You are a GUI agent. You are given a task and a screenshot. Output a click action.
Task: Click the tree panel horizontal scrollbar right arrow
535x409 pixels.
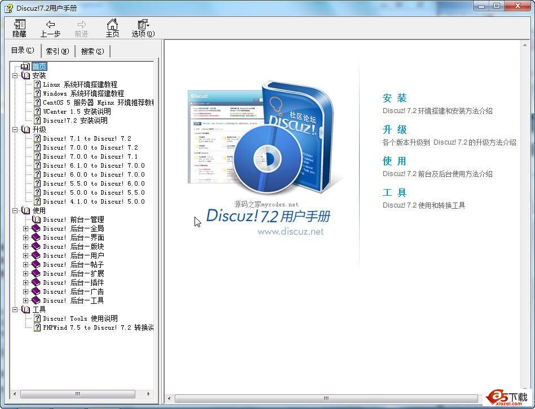[149, 394]
